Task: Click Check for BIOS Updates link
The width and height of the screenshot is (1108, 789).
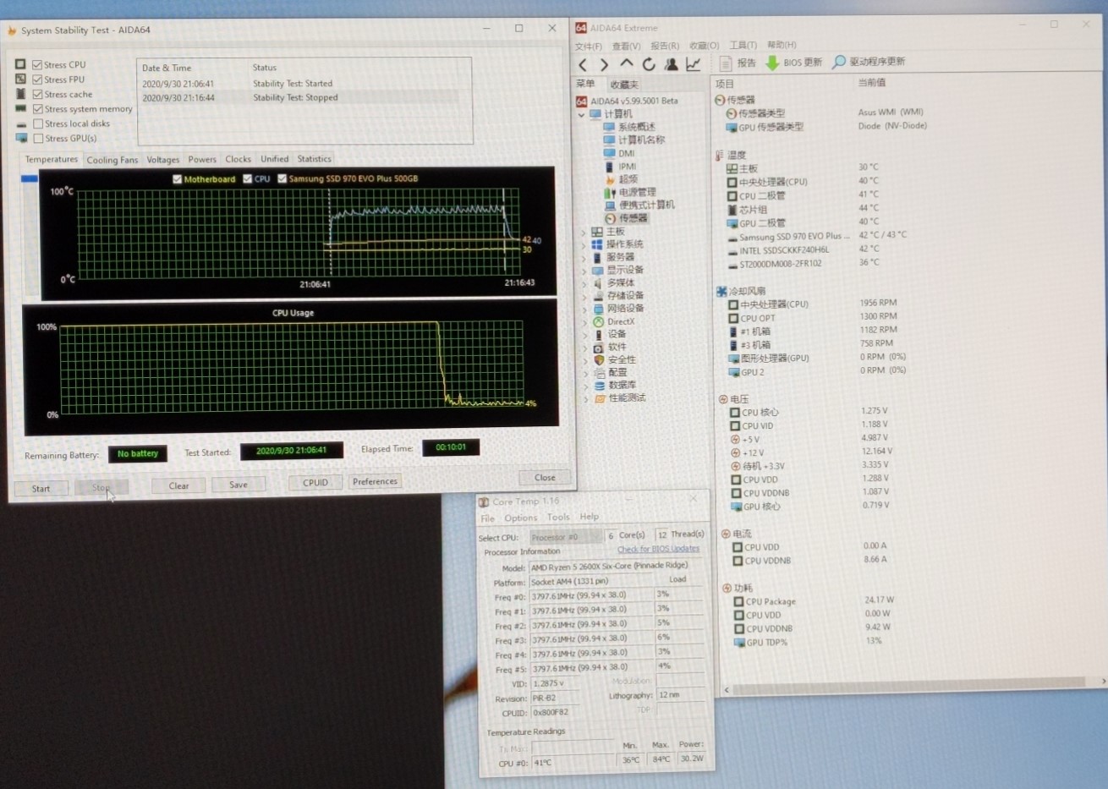Action: [658, 549]
